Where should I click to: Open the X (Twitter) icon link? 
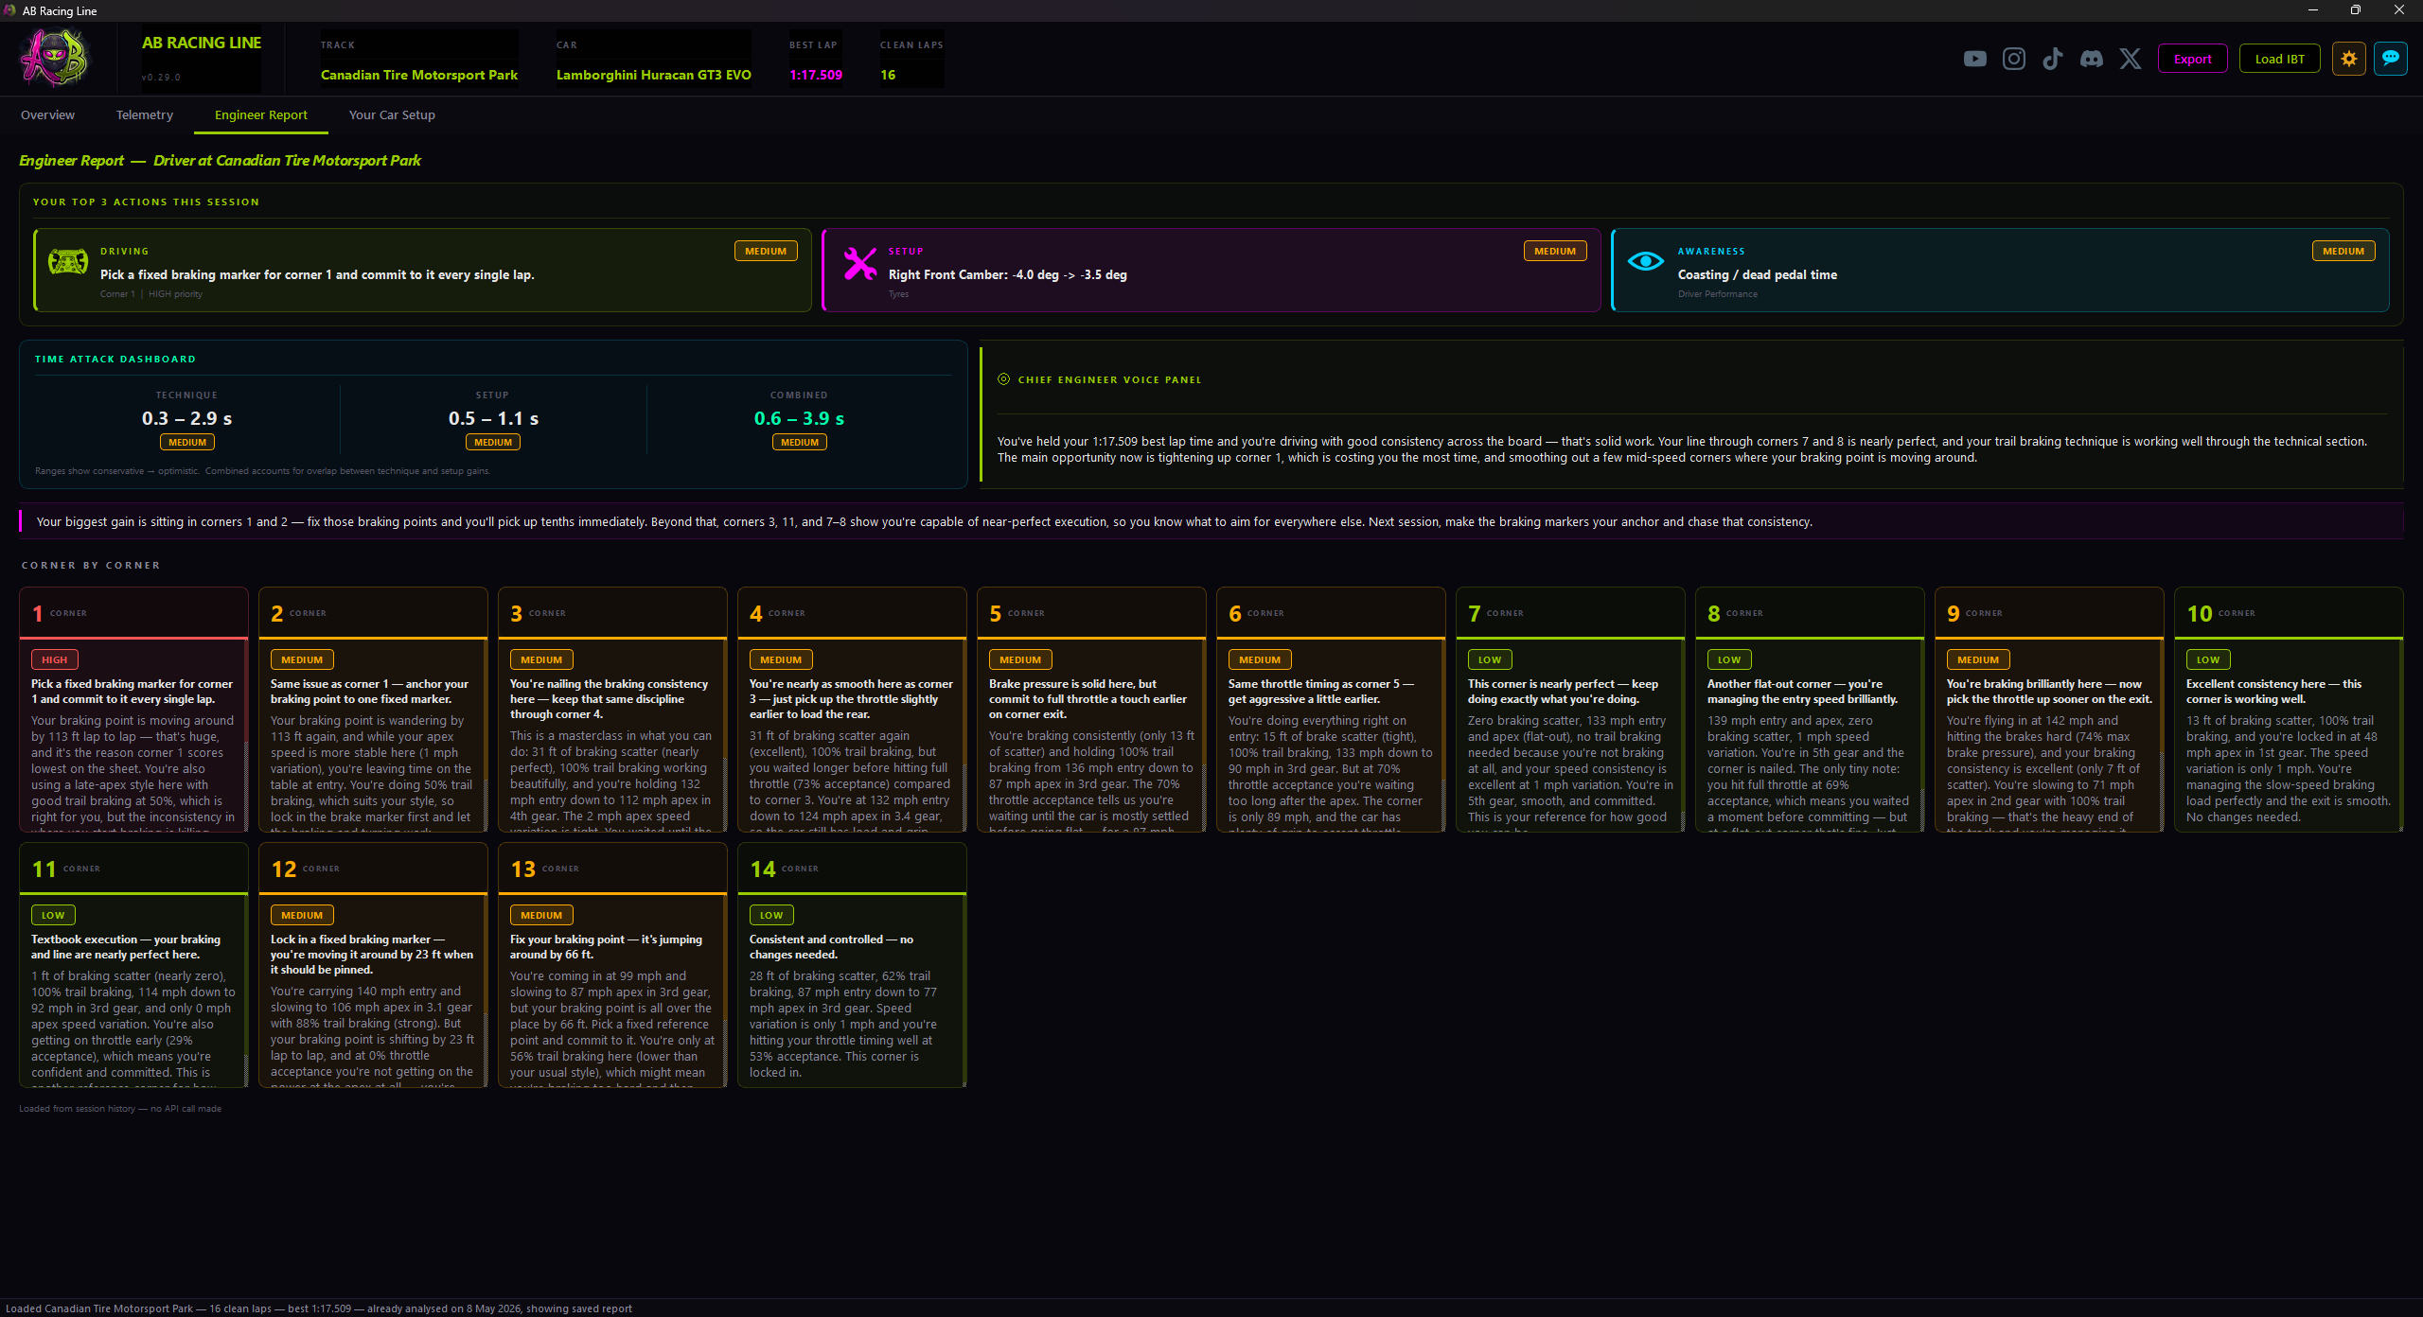2131,59
